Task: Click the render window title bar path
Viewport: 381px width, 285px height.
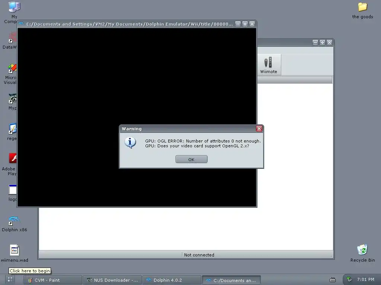Action: 129,24
